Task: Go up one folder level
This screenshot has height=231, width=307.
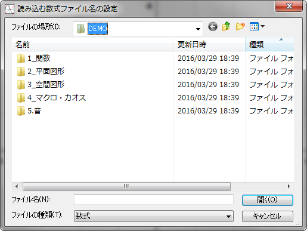Action: (x=227, y=26)
